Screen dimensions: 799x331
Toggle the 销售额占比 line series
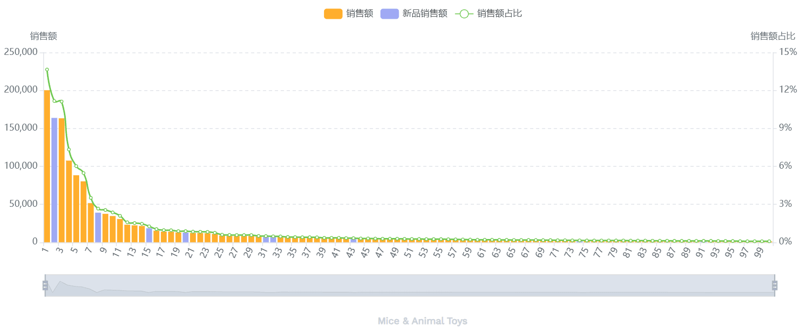[499, 13]
